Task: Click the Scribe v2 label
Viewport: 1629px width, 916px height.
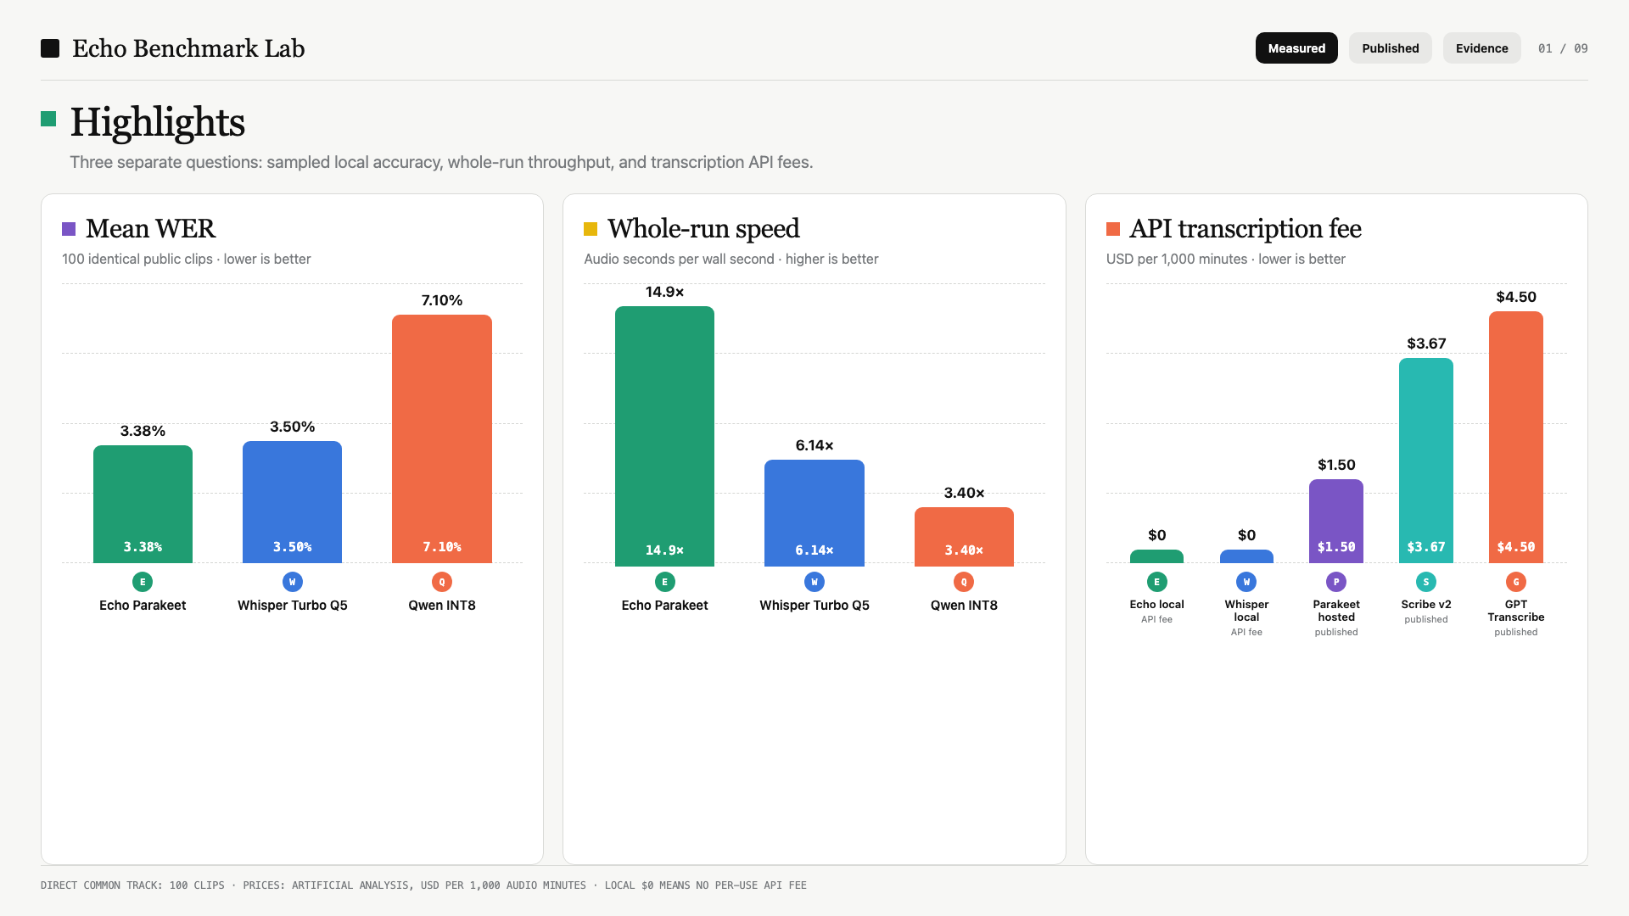Action: click(x=1426, y=604)
